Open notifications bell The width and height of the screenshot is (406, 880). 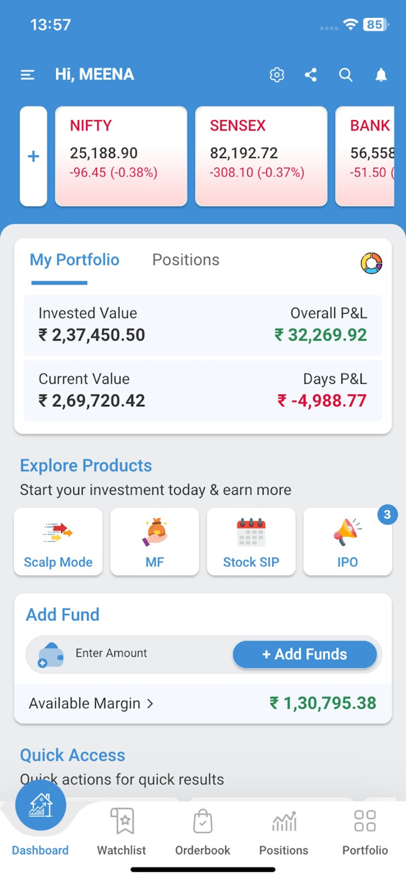tap(381, 75)
